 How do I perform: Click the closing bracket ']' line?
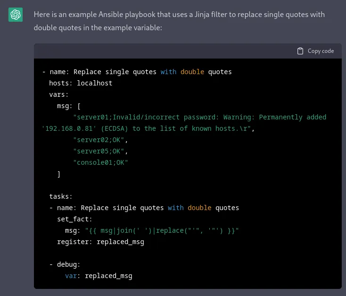click(x=59, y=174)
